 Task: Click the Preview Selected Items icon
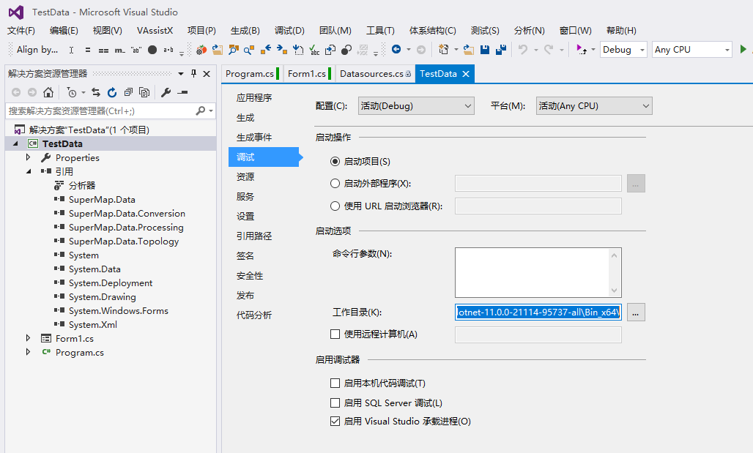coord(182,92)
